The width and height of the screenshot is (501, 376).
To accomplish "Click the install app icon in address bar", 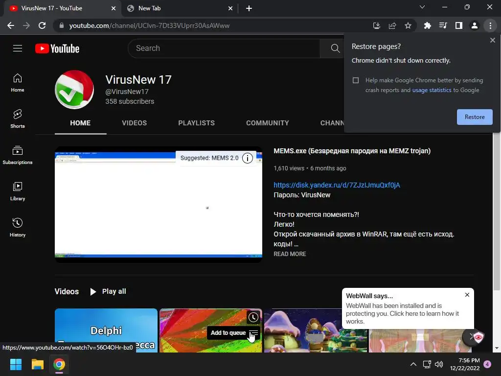I will [376, 25].
